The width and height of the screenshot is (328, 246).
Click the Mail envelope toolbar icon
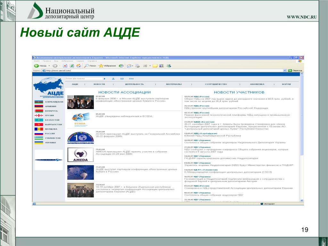pyautogui.click(x=129, y=66)
